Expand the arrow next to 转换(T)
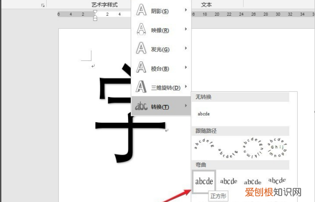The image size is (315, 202). [186, 105]
